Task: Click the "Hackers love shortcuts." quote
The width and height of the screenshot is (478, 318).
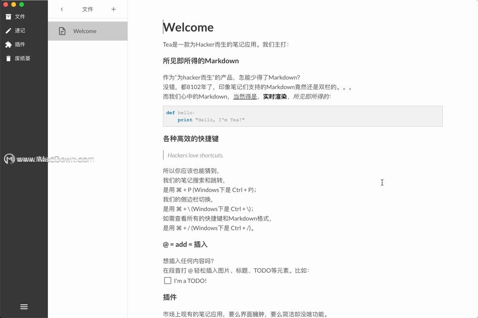Action: (x=196, y=155)
